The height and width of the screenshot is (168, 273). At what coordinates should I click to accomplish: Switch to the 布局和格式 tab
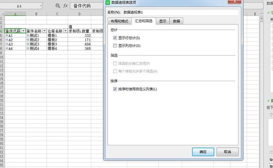click(119, 21)
